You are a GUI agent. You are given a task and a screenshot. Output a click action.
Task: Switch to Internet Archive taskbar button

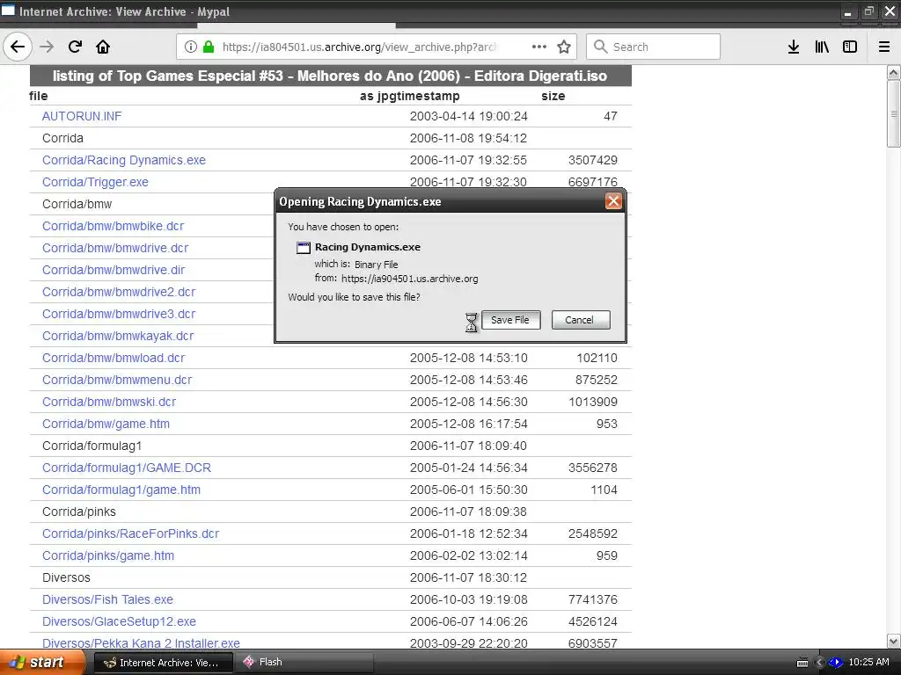point(163,663)
